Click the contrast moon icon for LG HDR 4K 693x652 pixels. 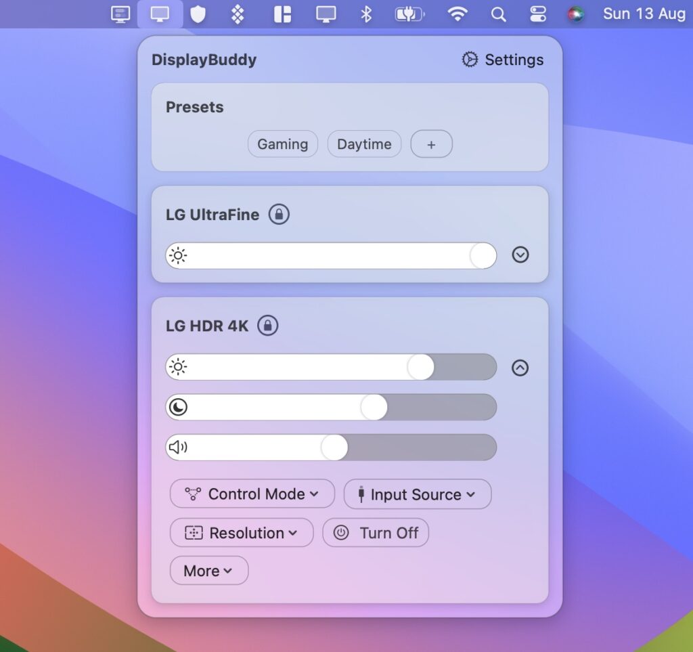point(177,407)
